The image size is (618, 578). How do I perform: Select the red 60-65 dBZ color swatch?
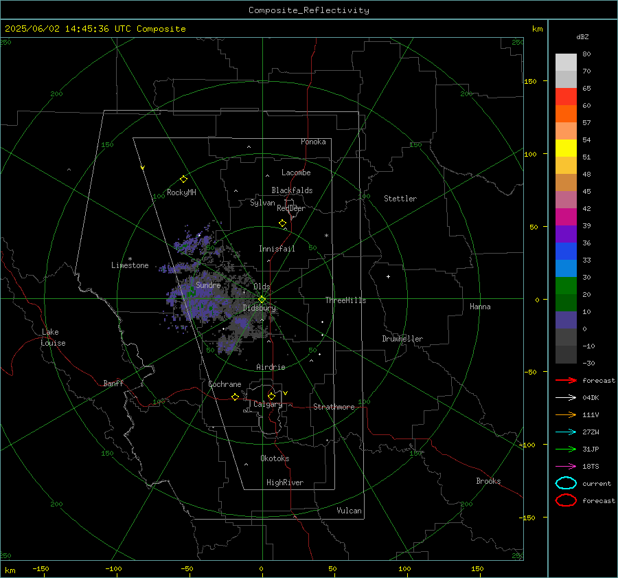(x=566, y=97)
